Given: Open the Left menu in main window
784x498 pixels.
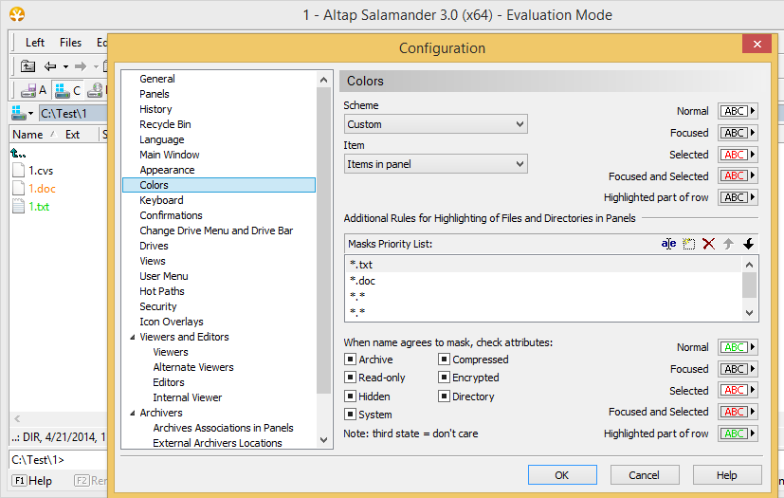Looking at the screenshot, I should click(x=35, y=43).
